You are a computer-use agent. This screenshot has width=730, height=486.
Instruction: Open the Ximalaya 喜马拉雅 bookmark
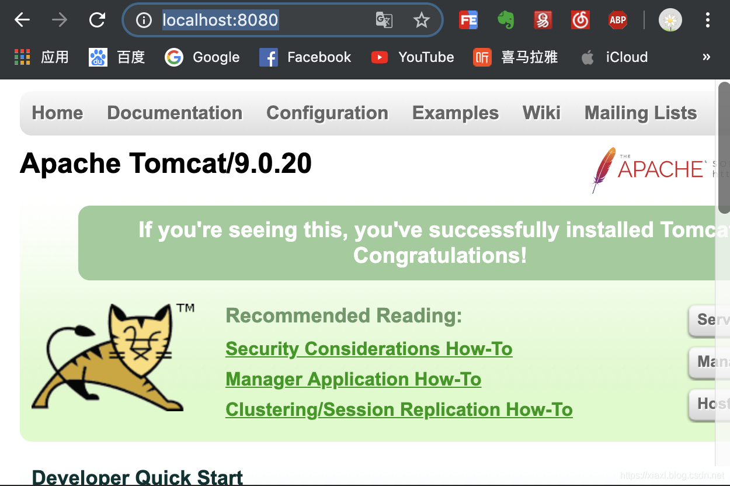[515, 57]
